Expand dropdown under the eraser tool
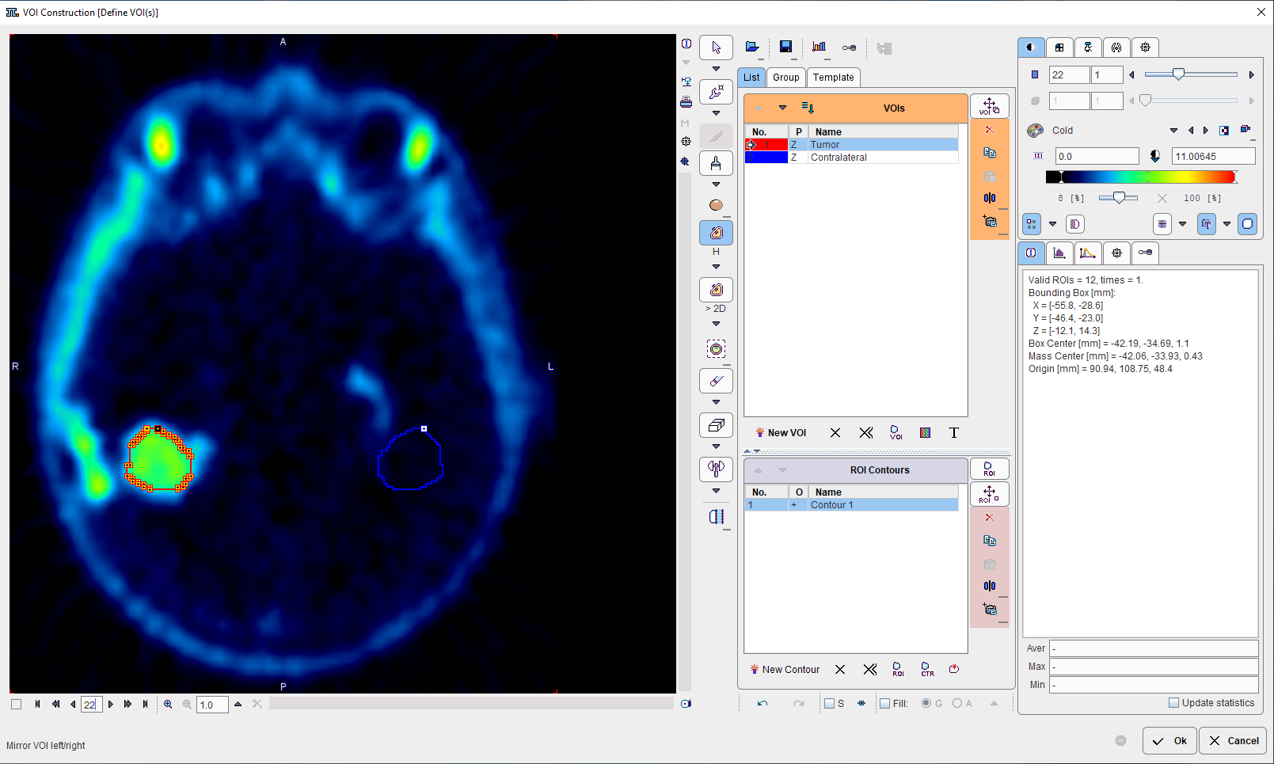This screenshot has height=764, width=1274. 716,402
